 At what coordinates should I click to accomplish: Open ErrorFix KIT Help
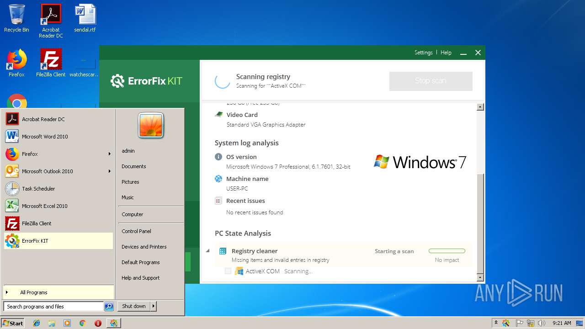coord(446,53)
